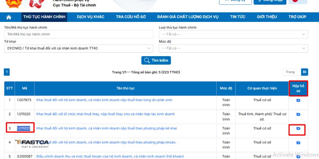Click submit-dossier icon for procedure 1.007673
319x159 pixels.
click(x=298, y=100)
